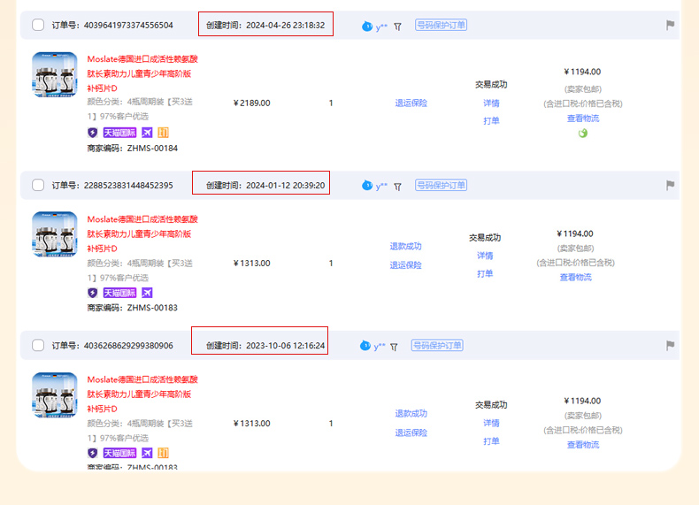This screenshot has height=505, width=699.
Task: Open Wangwang chat icon on the 2024-04-26 order
Action: point(367,27)
